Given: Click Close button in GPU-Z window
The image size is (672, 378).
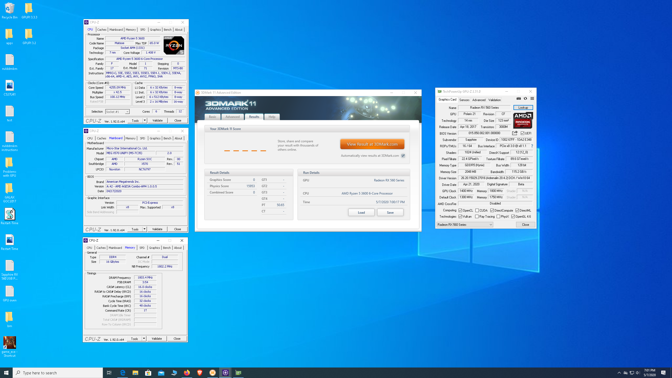Looking at the screenshot, I should click(x=525, y=225).
